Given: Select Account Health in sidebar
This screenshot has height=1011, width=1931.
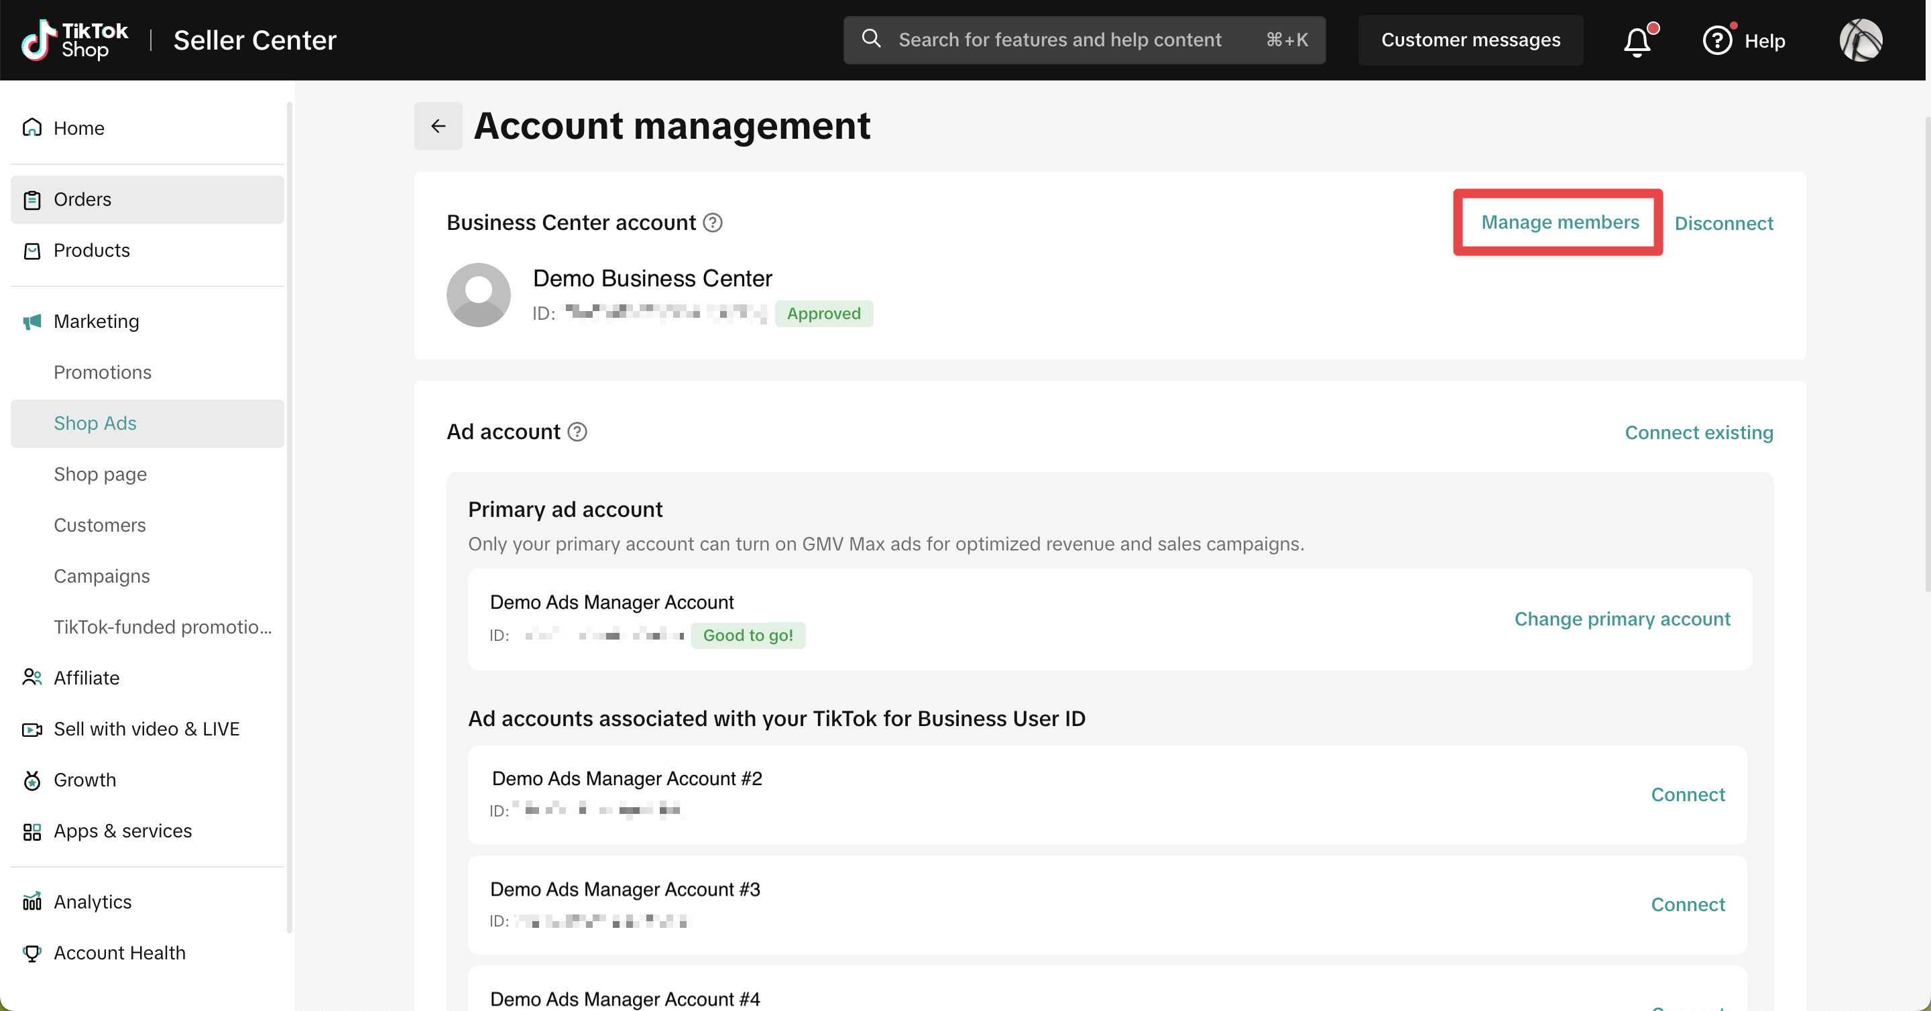Looking at the screenshot, I should tap(119, 953).
